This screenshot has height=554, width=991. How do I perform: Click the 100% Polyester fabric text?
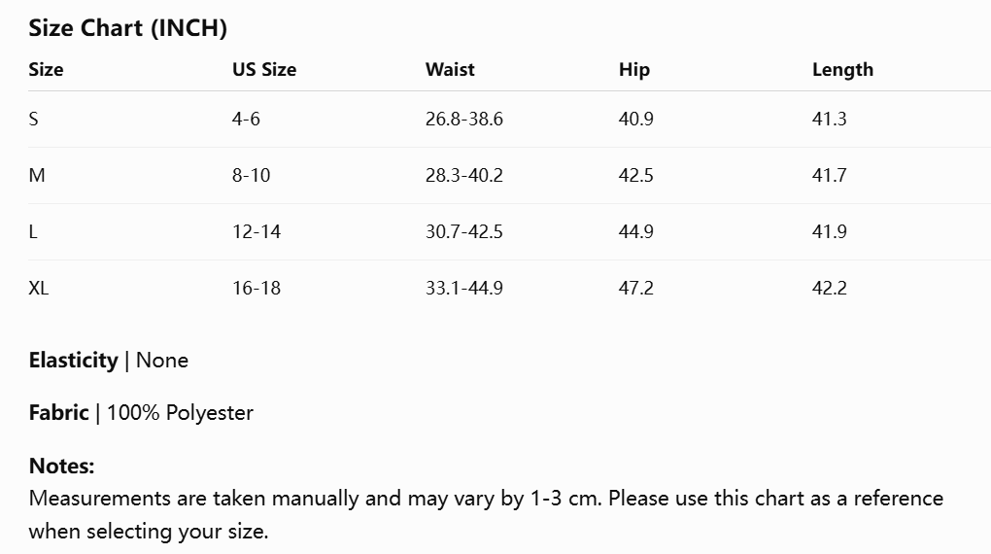pyautogui.click(x=180, y=413)
